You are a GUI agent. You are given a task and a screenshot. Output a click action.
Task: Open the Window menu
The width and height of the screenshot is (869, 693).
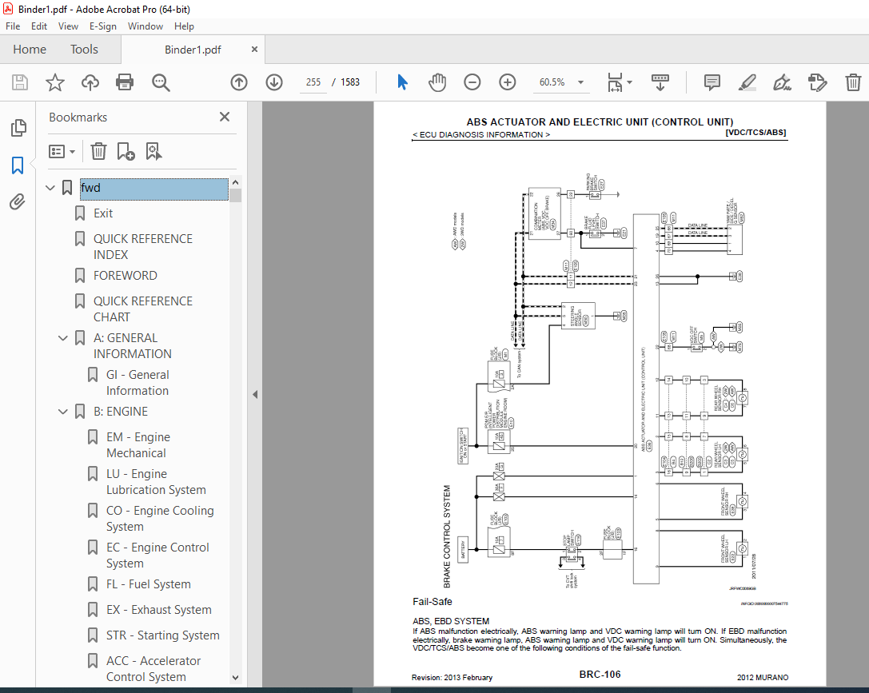[145, 26]
